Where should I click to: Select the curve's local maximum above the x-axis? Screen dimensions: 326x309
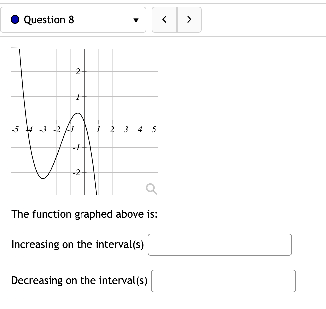coord(77,113)
